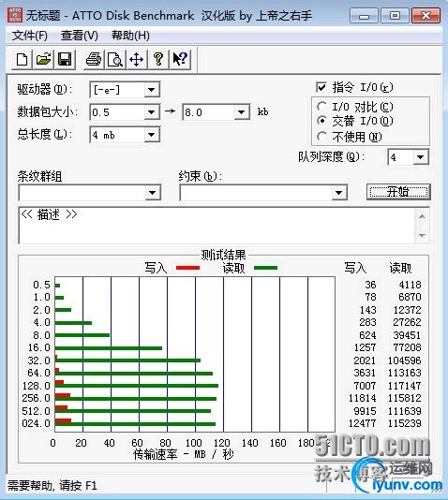Screen dimensions: 448x500
Task: Click the 16.0 row label in chart
Action: (39, 347)
